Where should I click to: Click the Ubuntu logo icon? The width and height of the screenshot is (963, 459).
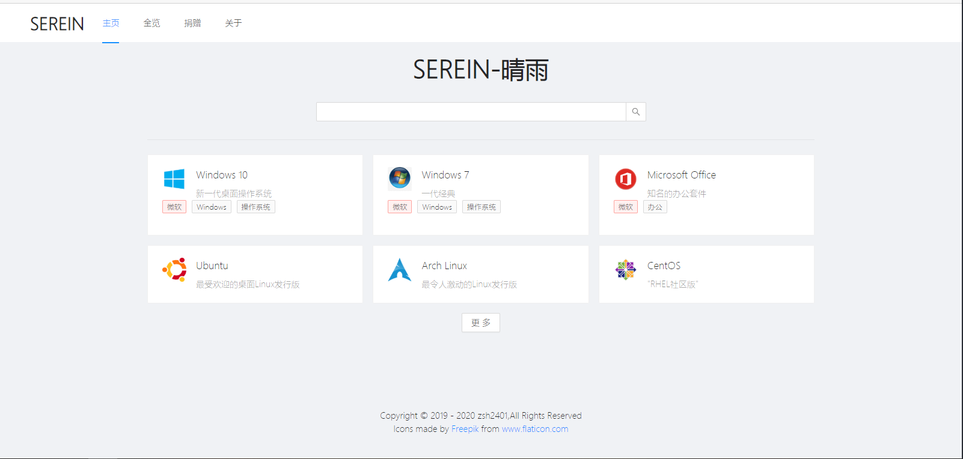pos(174,270)
